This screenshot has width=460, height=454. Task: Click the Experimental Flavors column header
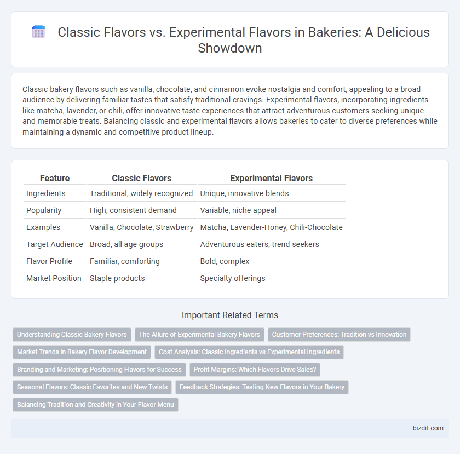272,178
